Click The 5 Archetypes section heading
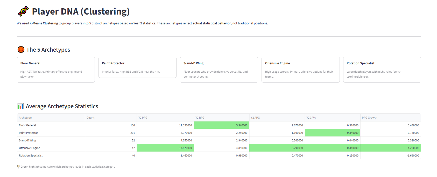 pos(48,50)
